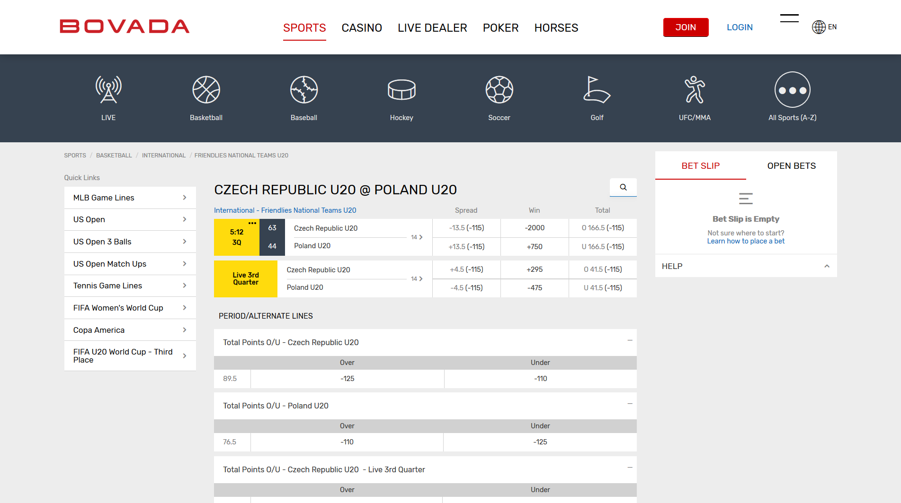Viewport: 901px width, 503px height.
Task: Collapse Czech Republic U20 Live 3rd Quarter section
Action: pos(630,468)
